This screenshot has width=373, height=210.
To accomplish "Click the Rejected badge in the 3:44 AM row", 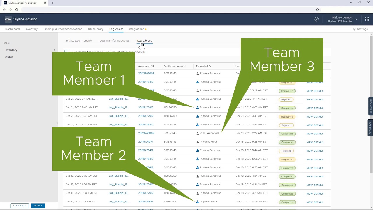I will coord(286,125).
